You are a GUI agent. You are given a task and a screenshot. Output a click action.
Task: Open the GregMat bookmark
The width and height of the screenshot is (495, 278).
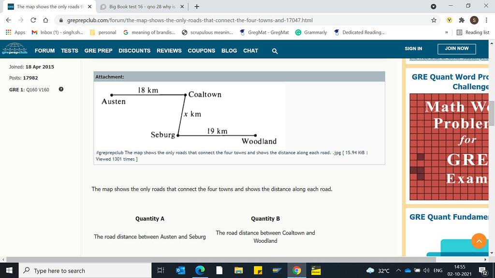point(264,32)
